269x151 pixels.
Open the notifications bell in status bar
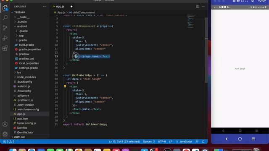pos(203,142)
